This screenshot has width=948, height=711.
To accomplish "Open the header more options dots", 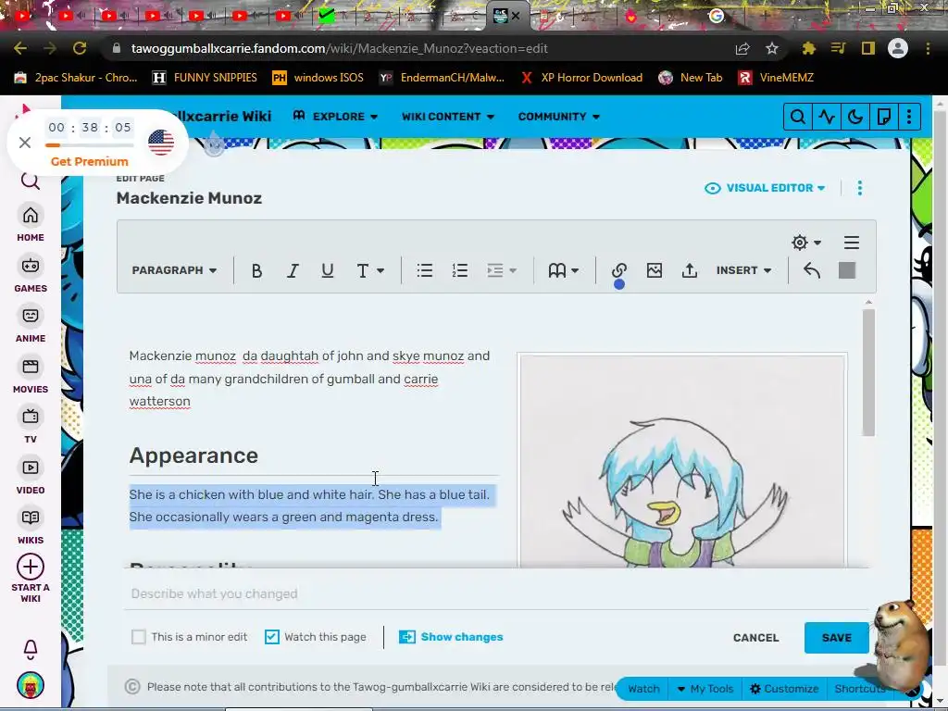I will 909,117.
